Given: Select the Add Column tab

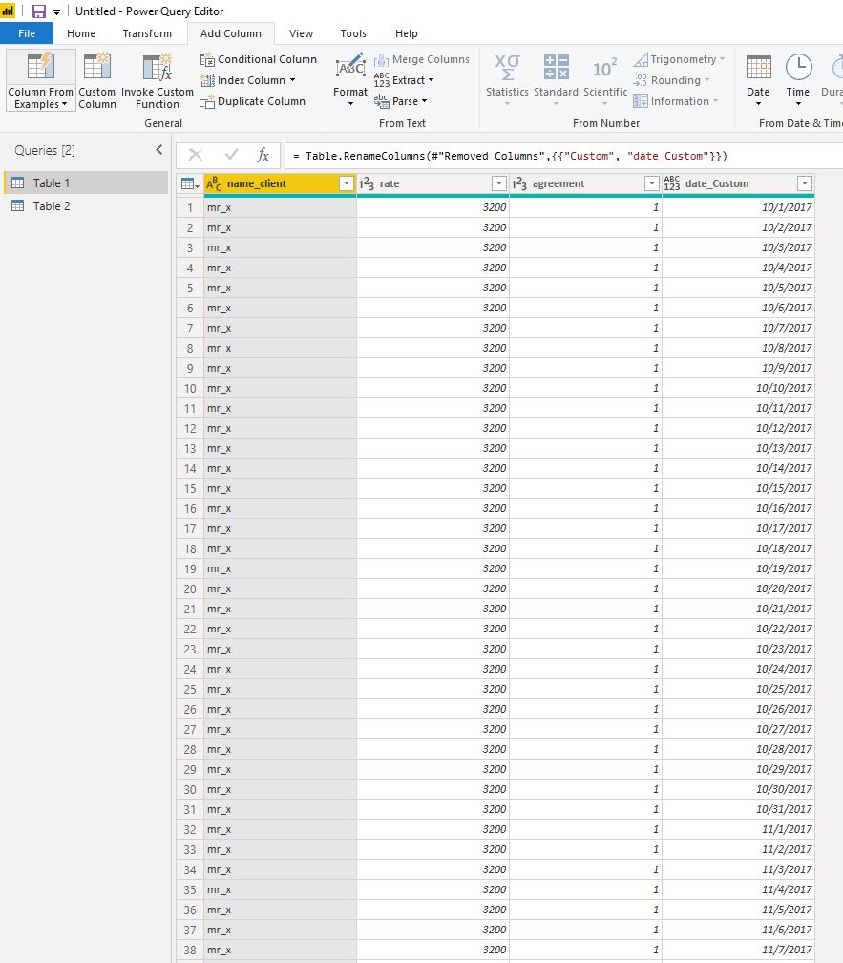Looking at the screenshot, I should click(231, 33).
